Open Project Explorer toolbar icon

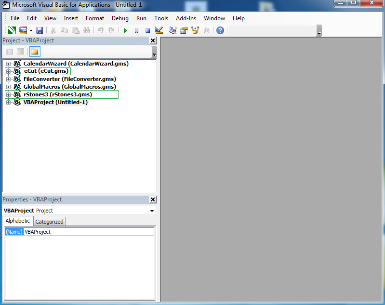coord(173,30)
